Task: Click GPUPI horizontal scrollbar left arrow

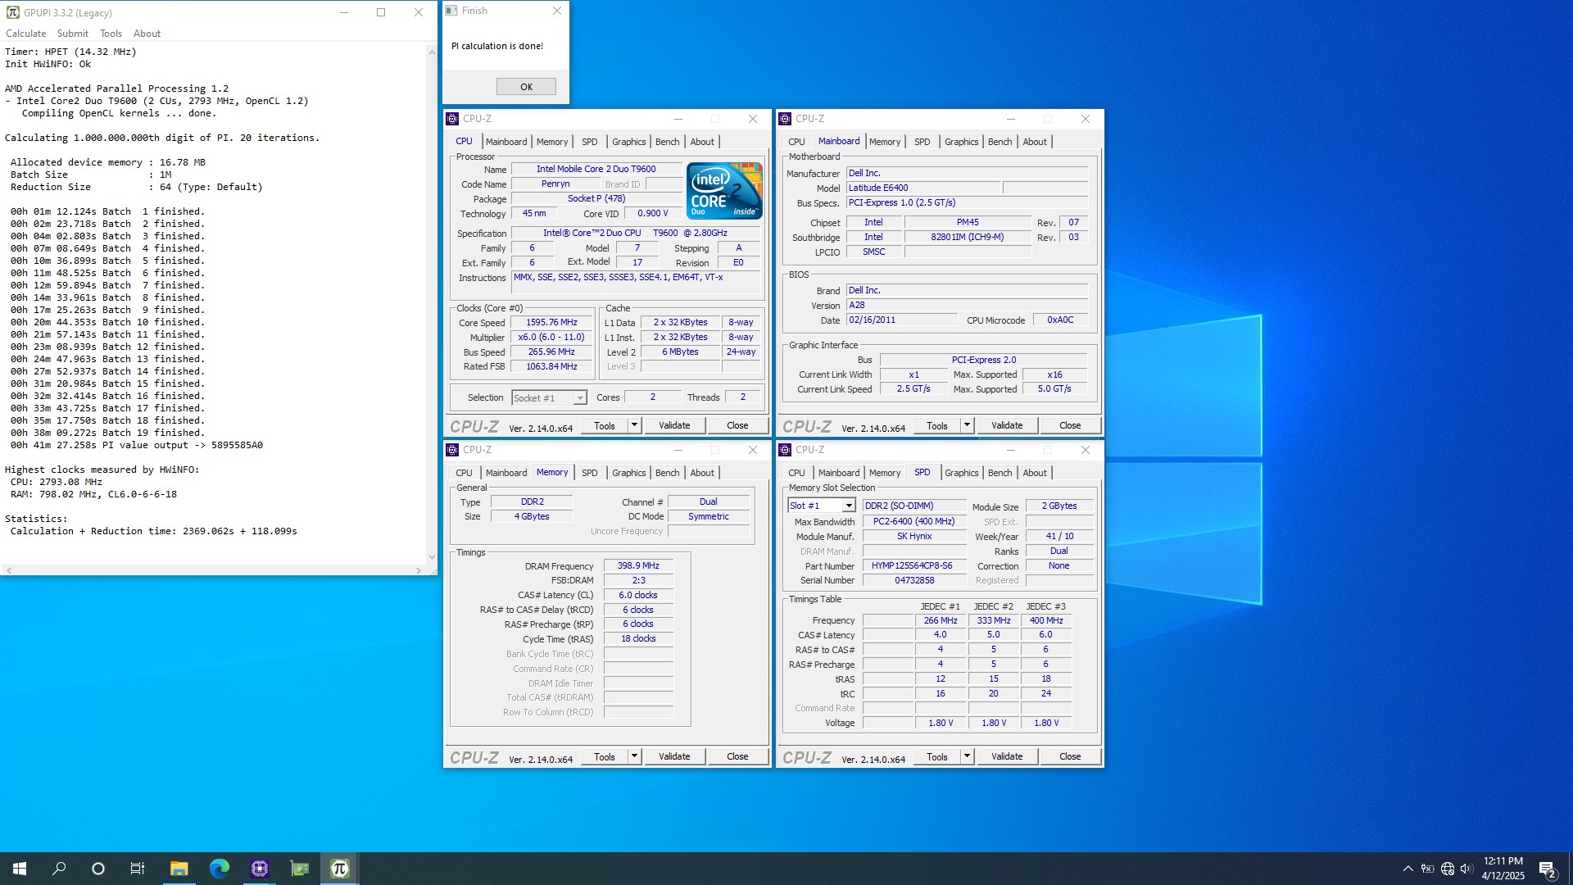Action: pyautogui.click(x=8, y=570)
